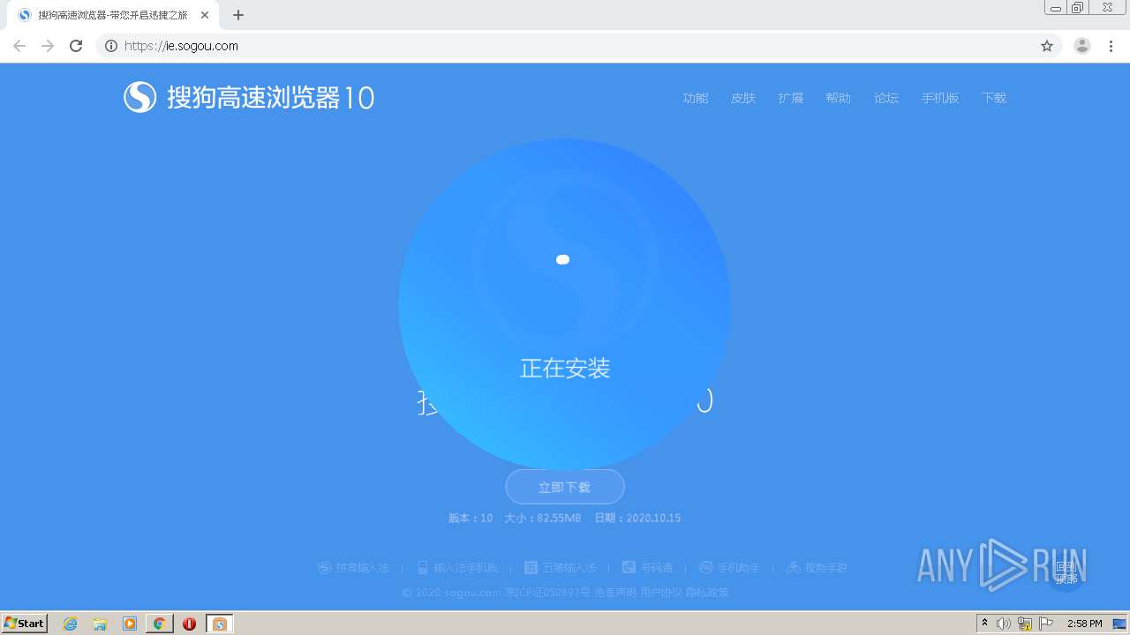Open 用户协议 link in footer
This screenshot has width=1130, height=635.
(661, 593)
